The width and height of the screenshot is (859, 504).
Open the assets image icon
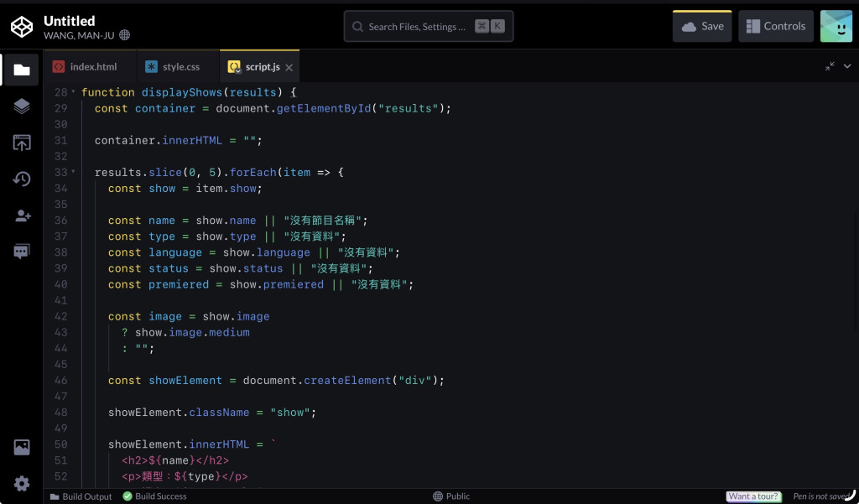coord(21,447)
